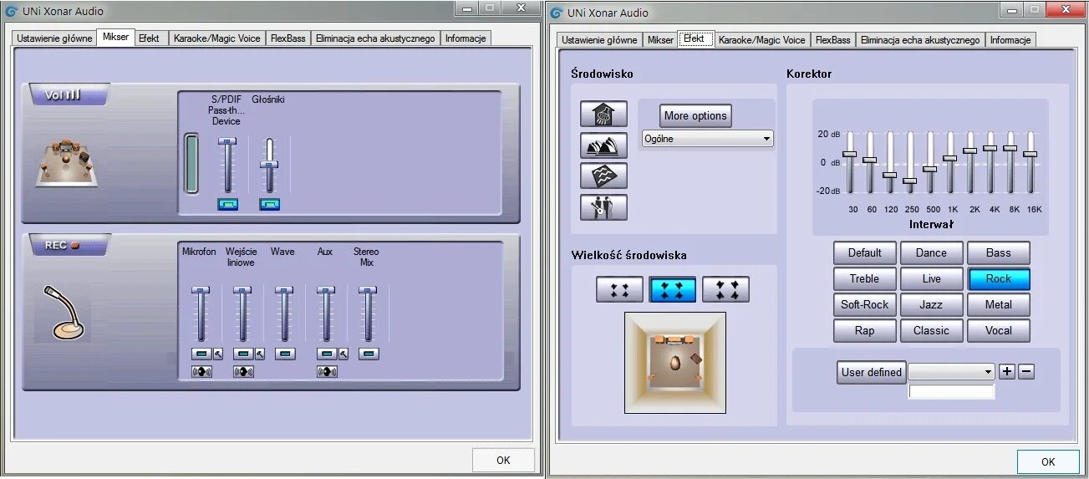This screenshot has height=479, width=1089.
Task: Toggle mute for S/PDIF Pass-through Device
Action: [x=227, y=204]
